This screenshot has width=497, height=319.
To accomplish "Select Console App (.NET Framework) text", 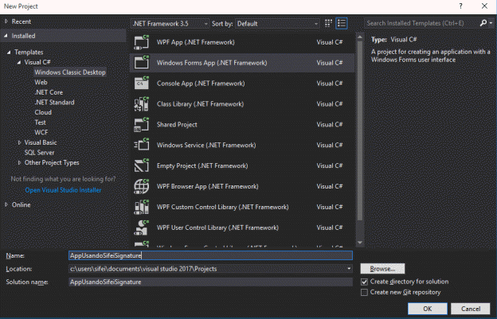I will click(201, 84).
